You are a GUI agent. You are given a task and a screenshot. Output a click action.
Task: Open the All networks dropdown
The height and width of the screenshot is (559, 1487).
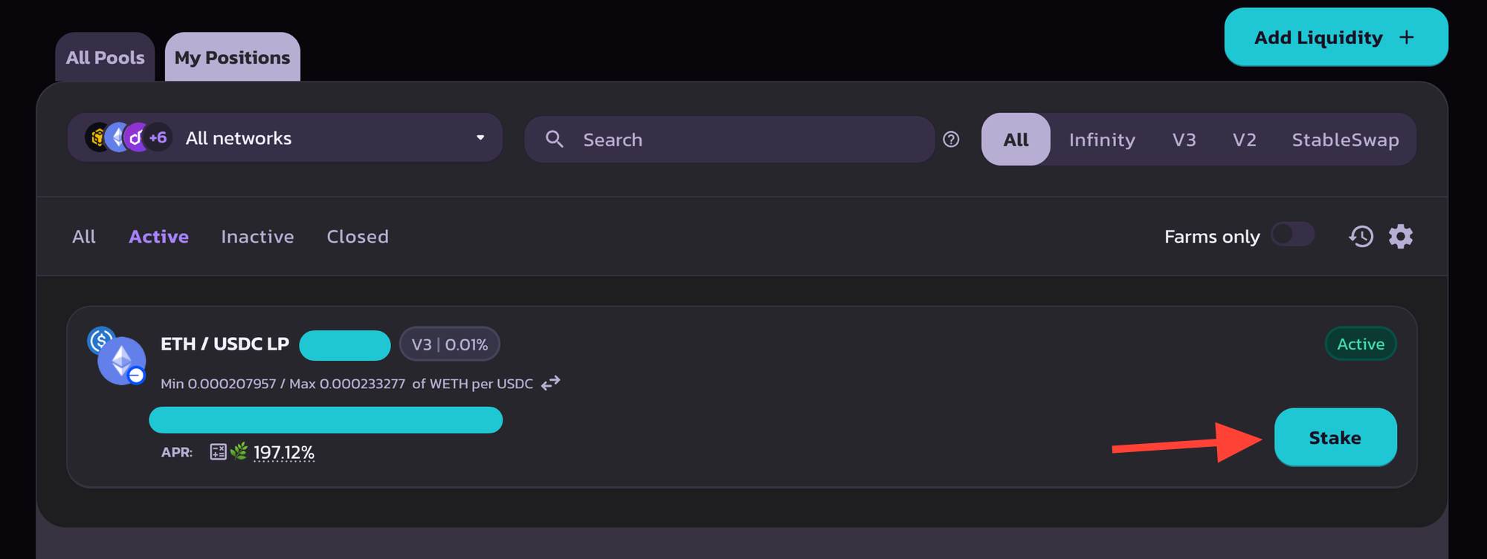[285, 138]
